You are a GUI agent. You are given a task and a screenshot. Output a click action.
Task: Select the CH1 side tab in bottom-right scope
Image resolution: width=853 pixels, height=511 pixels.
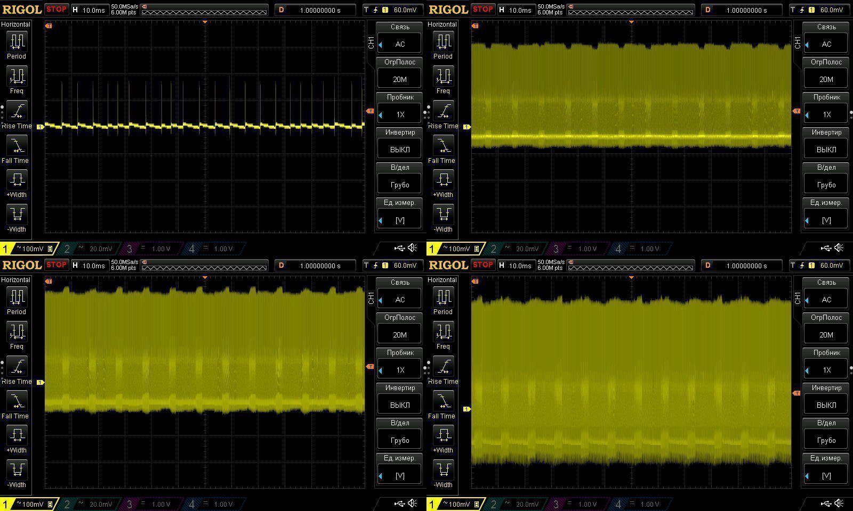tap(798, 298)
